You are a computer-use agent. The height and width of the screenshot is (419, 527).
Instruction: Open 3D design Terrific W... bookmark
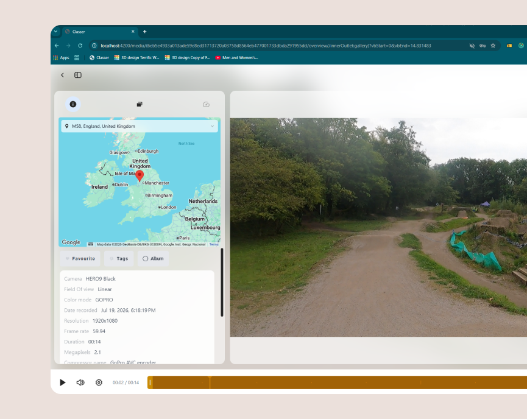137,57
